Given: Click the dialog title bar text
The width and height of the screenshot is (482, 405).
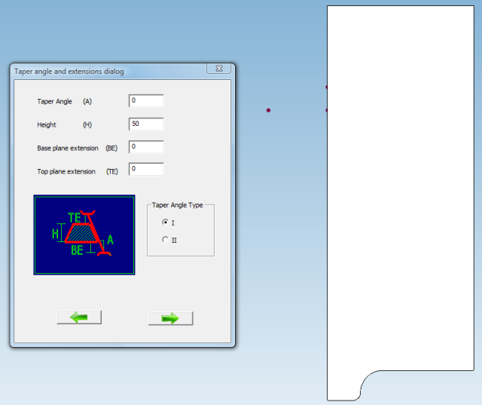Looking at the screenshot, I should click(x=69, y=71).
